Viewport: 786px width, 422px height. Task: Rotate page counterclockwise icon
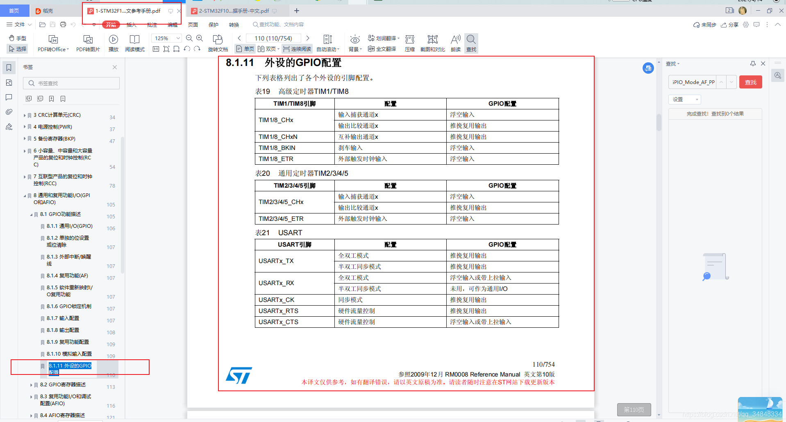pos(187,49)
